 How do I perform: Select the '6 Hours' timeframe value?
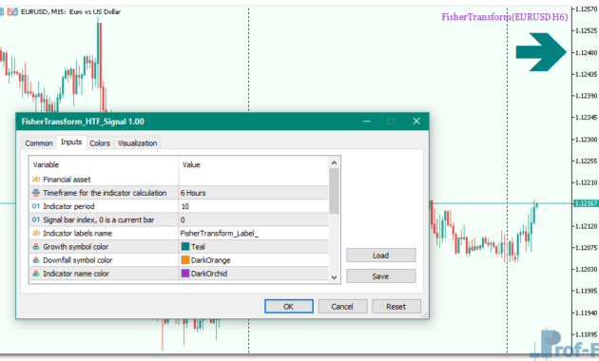[253, 193]
